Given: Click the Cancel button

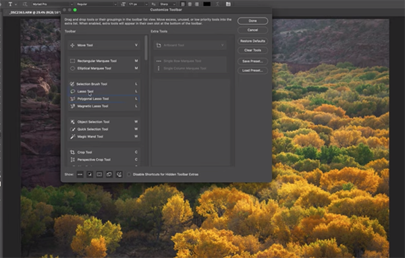Looking at the screenshot, I should (x=252, y=30).
